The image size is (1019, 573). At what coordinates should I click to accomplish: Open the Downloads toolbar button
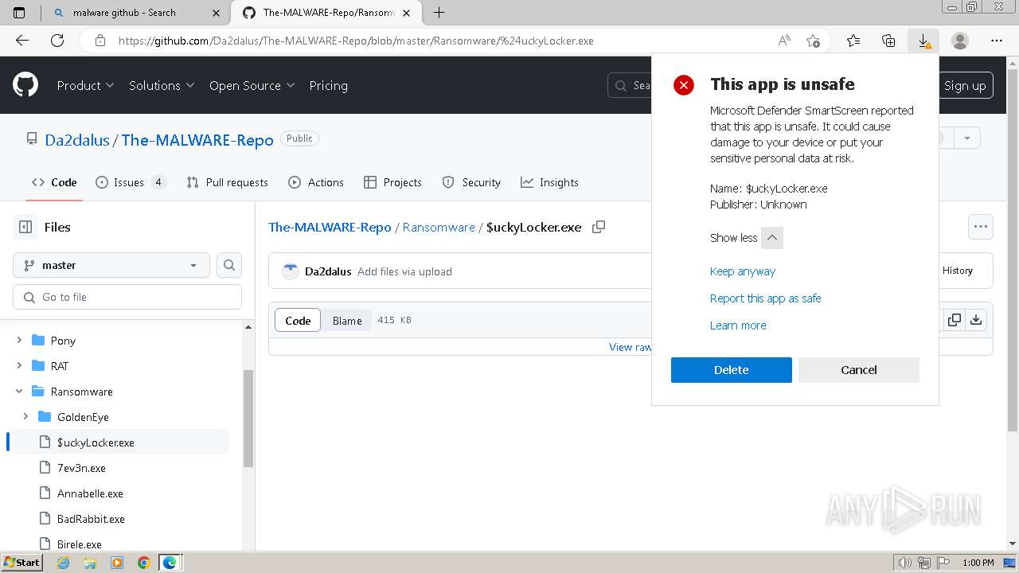pyautogui.click(x=923, y=41)
